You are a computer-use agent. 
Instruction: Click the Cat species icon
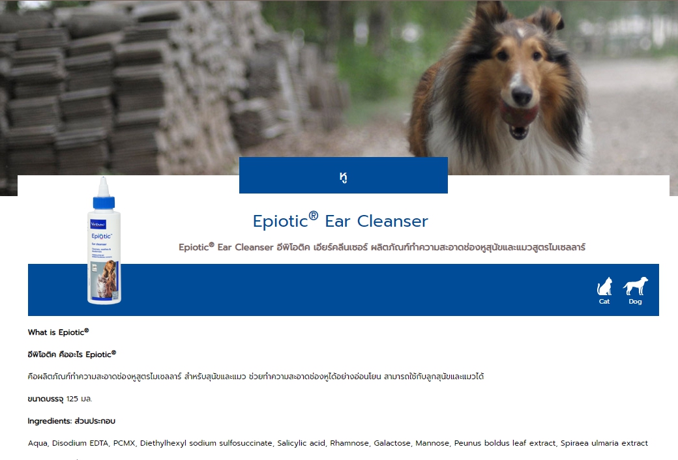coord(604,291)
